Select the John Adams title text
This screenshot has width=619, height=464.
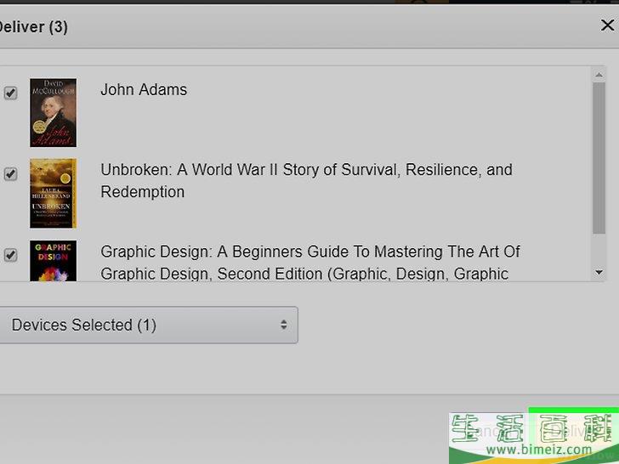point(144,89)
